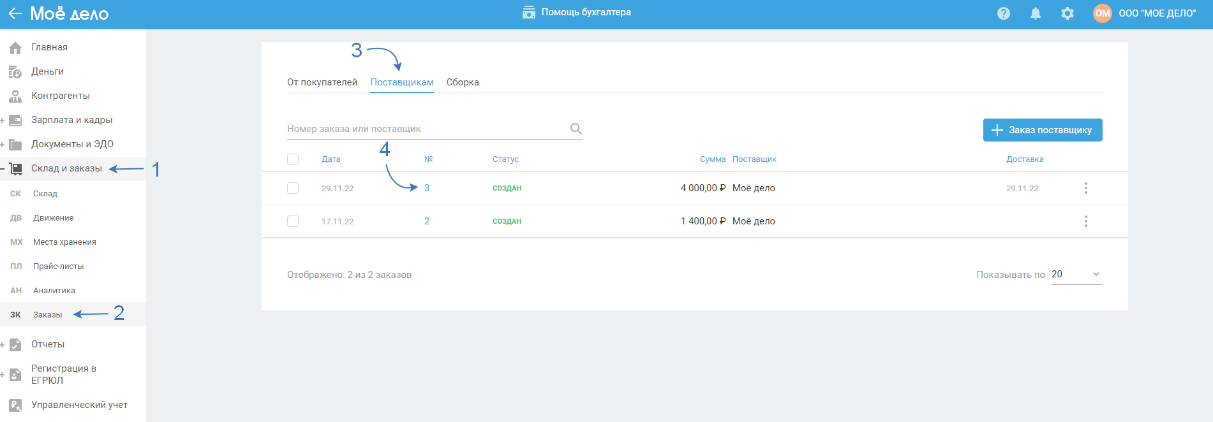Check the box for order dated 17.11.22

[x=293, y=221]
